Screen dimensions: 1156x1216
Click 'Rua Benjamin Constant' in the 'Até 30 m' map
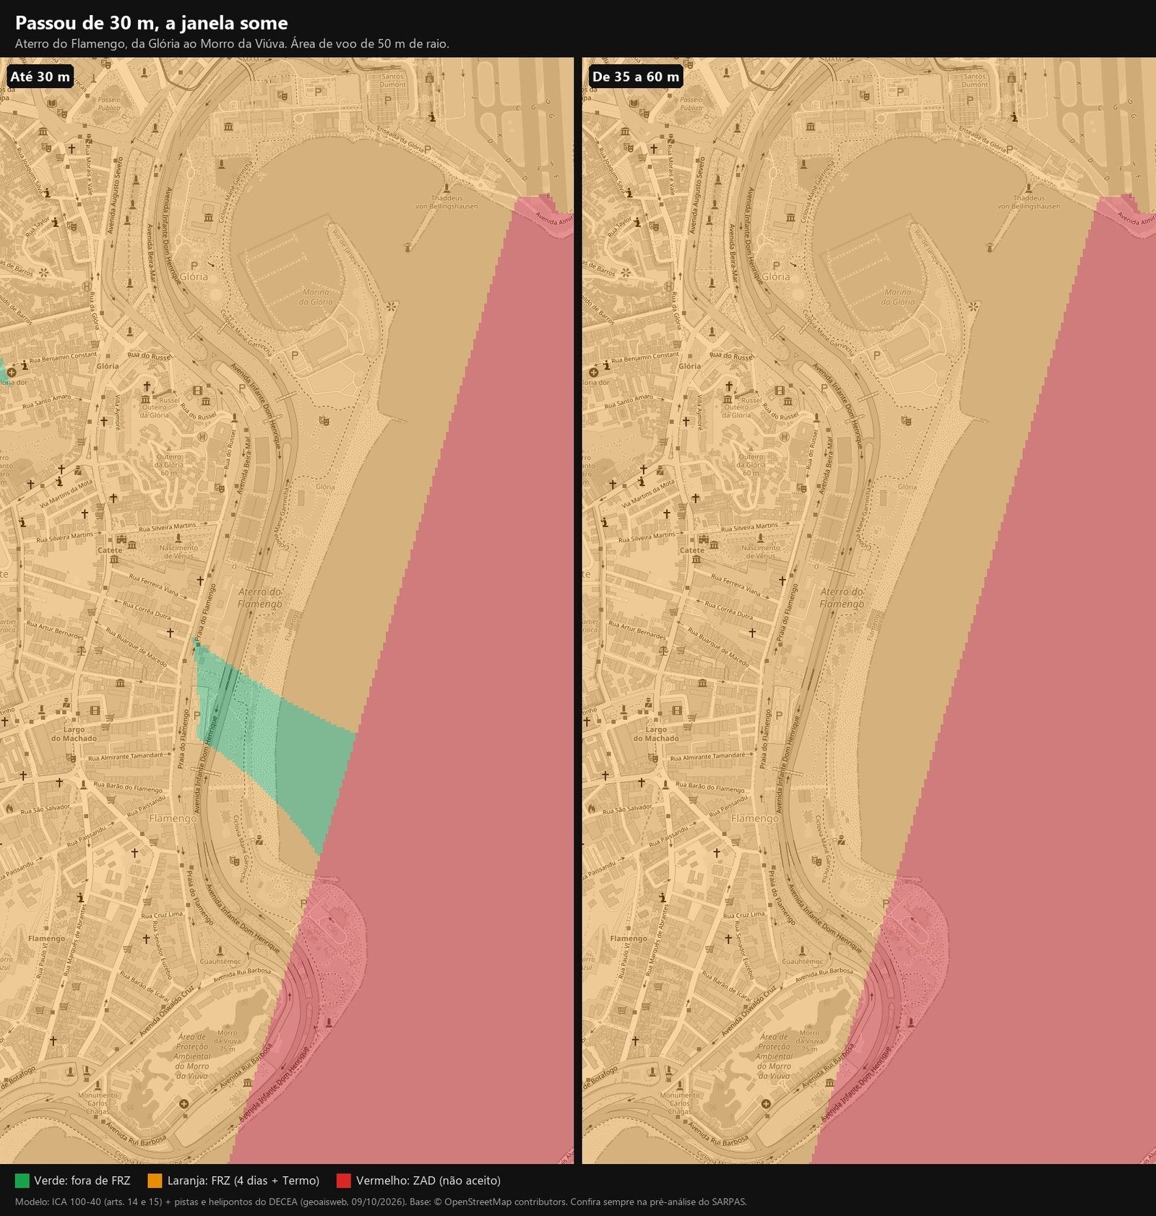coord(63,357)
